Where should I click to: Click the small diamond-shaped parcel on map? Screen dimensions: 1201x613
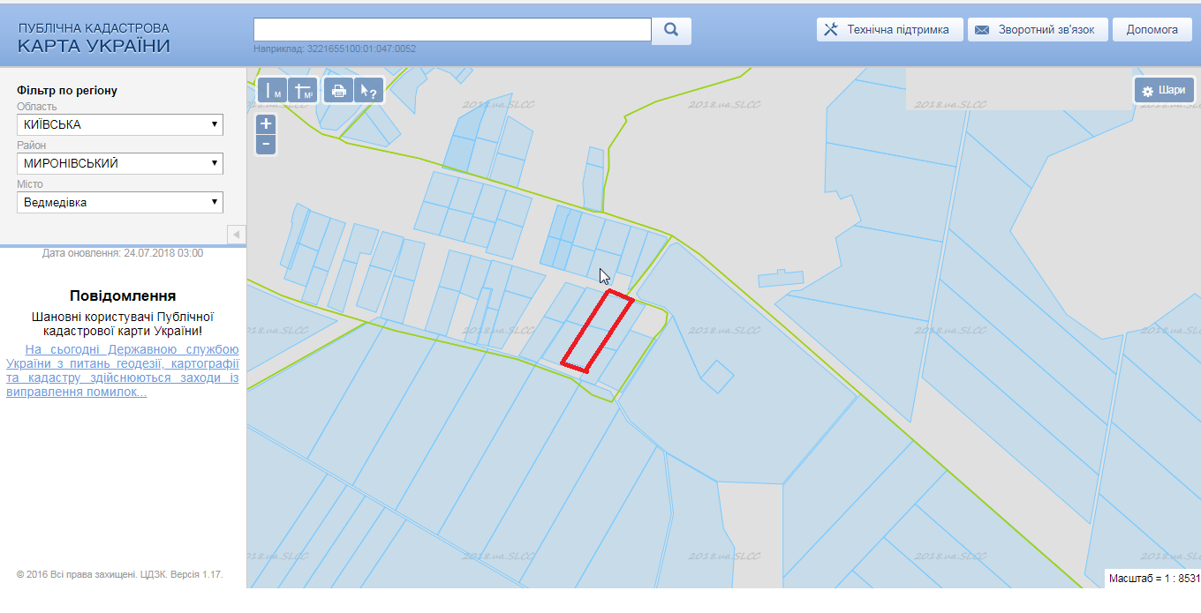716,378
